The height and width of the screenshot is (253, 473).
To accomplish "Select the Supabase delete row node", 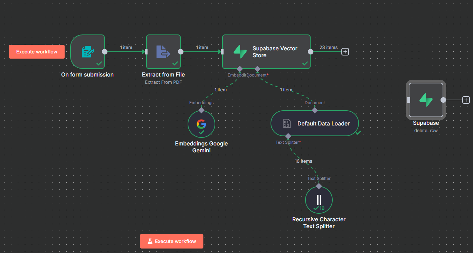I will (x=426, y=100).
